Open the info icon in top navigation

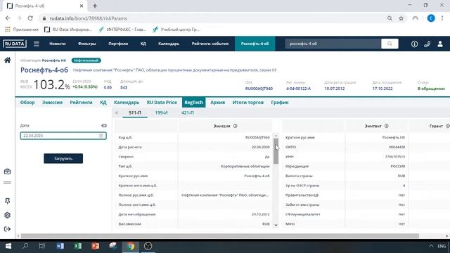pos(414,44)
